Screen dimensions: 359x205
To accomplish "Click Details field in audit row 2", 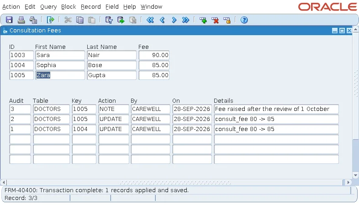I will pos(276,119).
